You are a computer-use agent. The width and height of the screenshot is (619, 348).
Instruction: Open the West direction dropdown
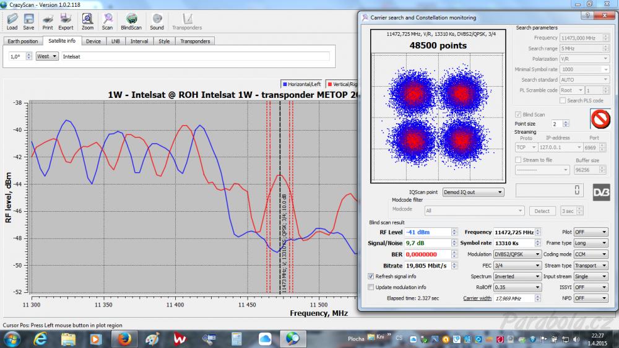coord(47,56)
